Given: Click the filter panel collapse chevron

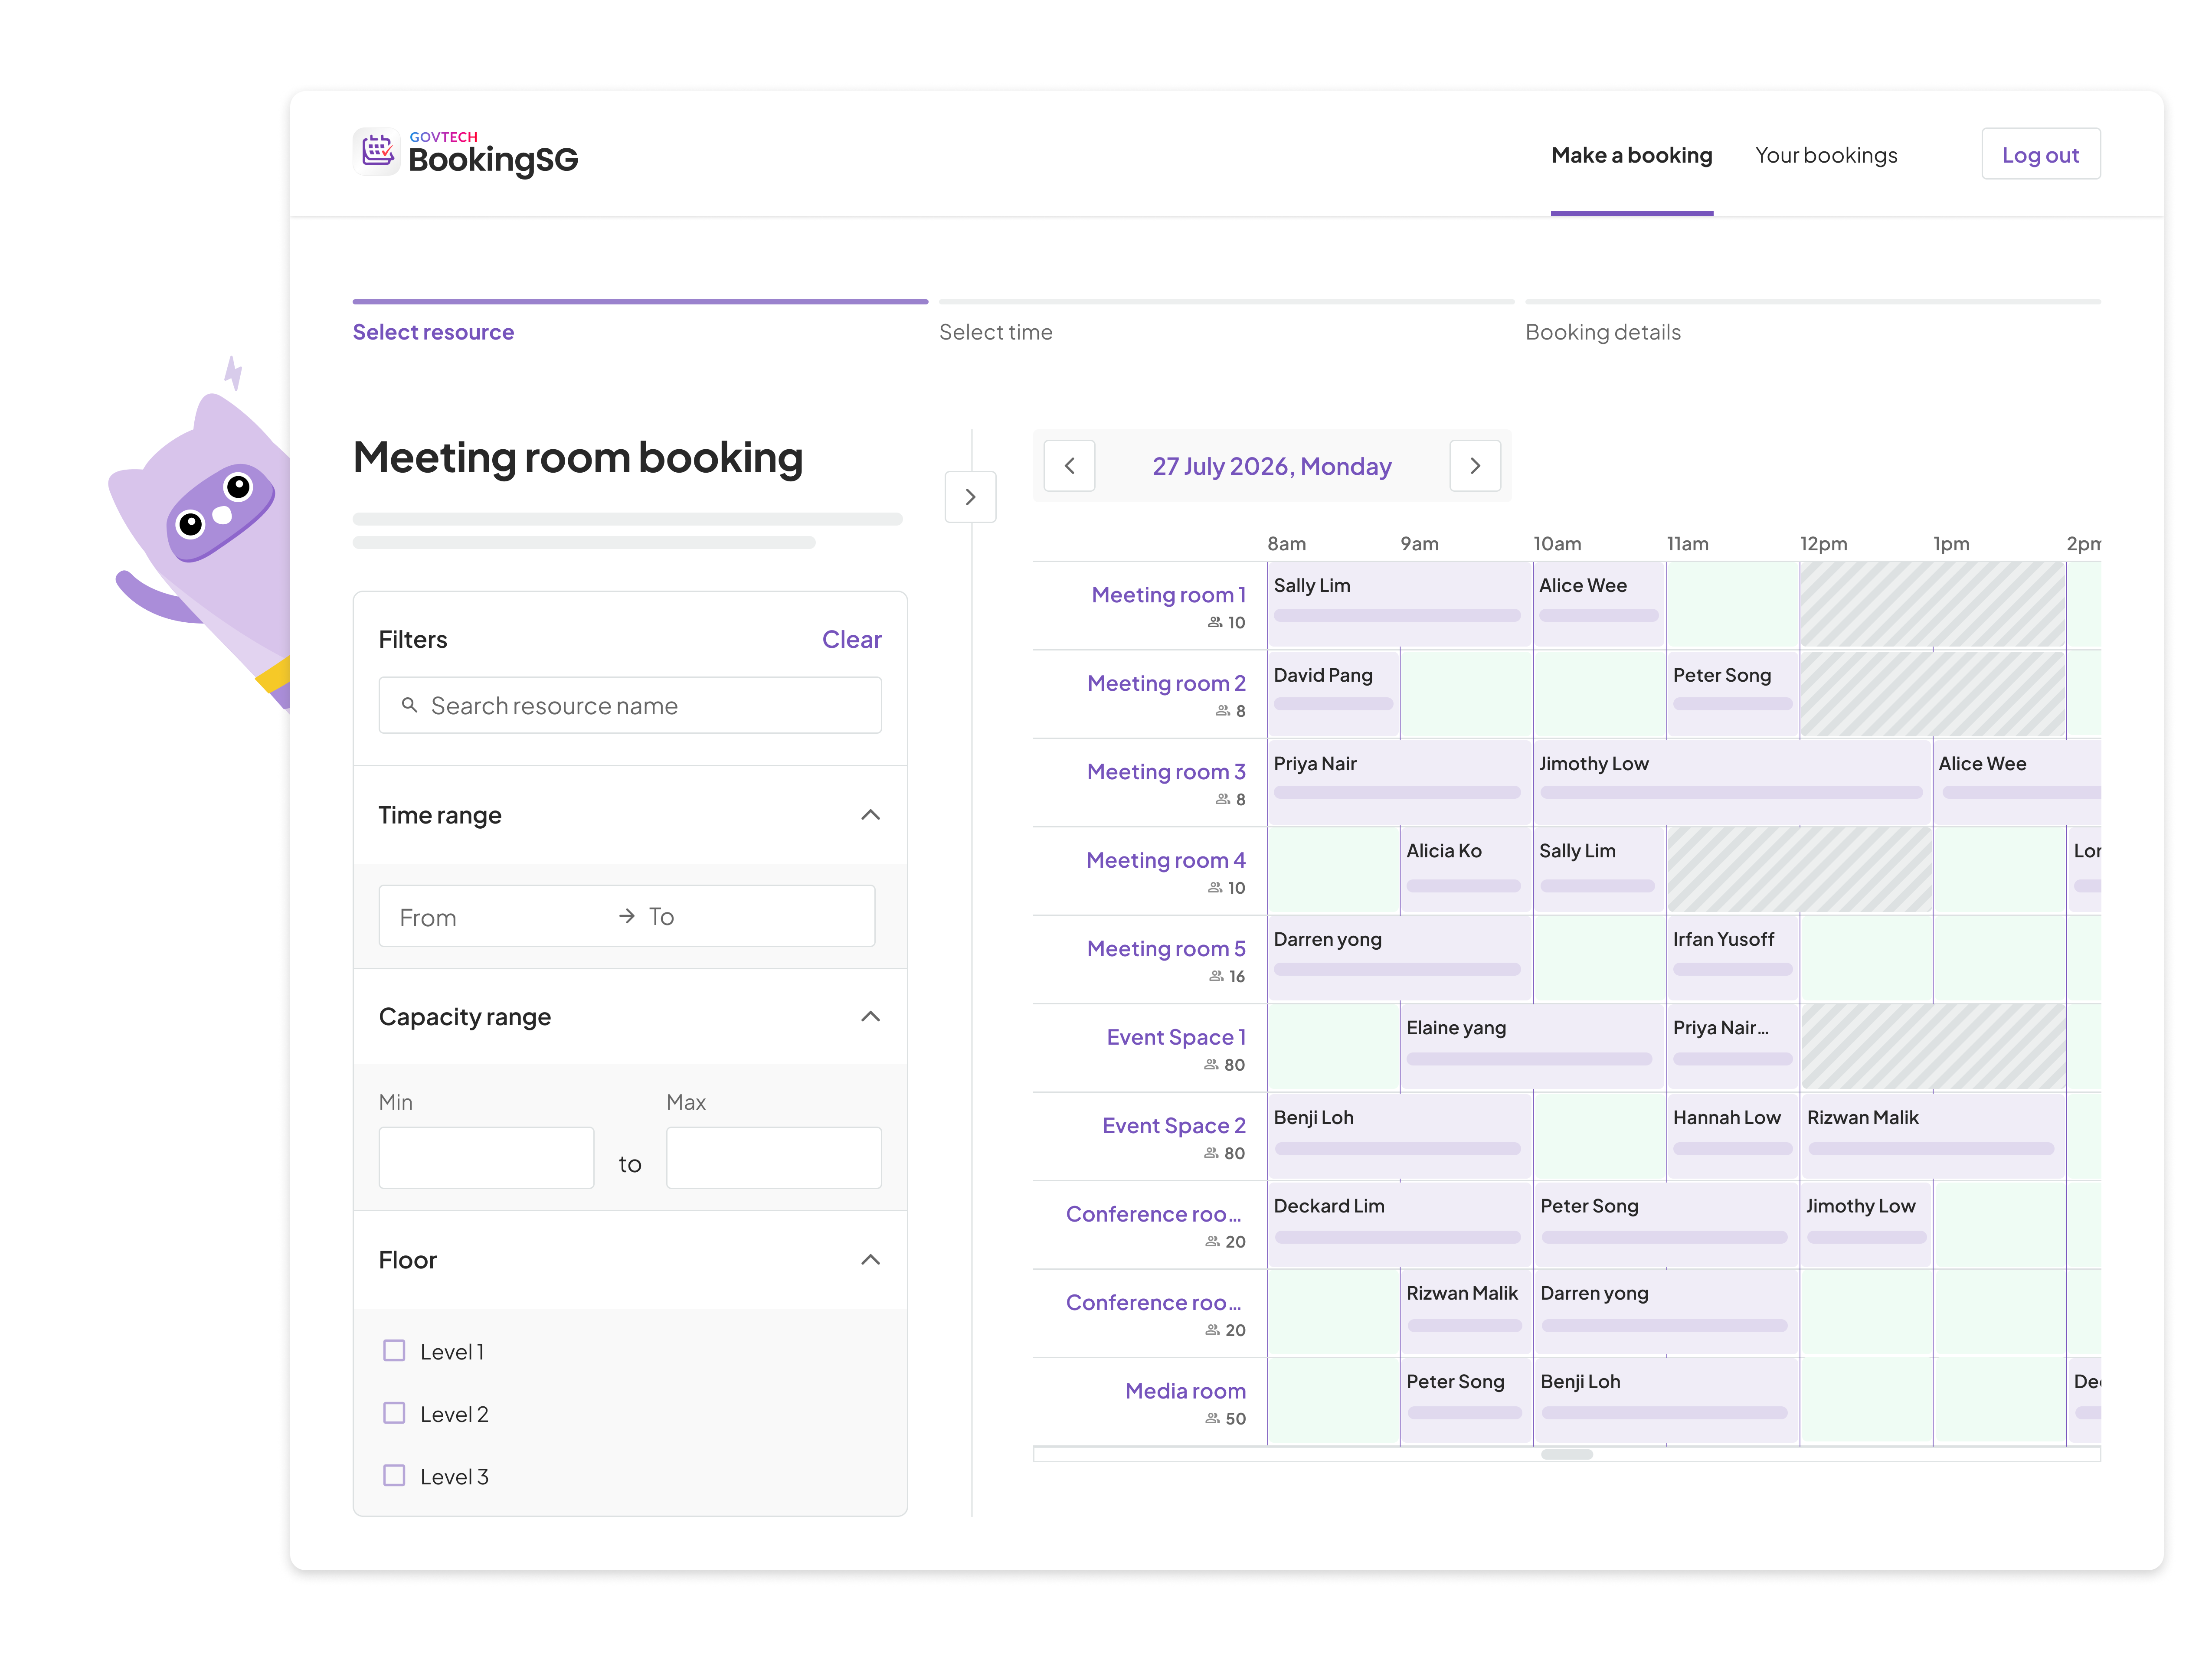Looking at the screenshot, I should (x=970, y=497).
